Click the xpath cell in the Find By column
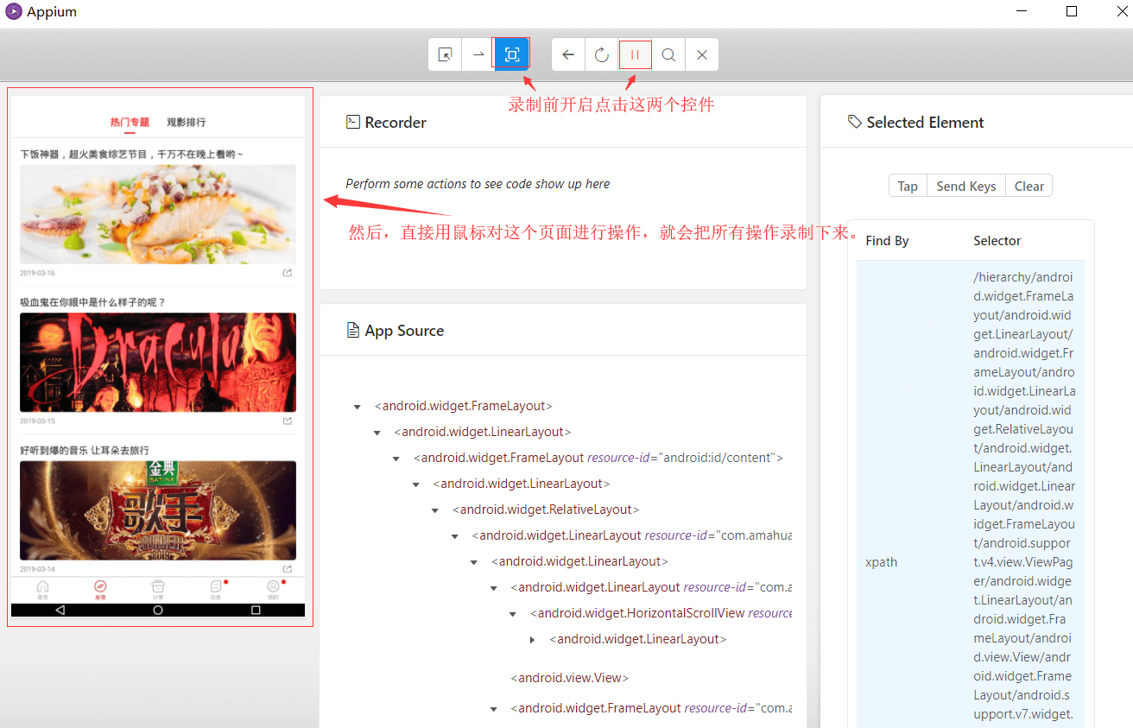This screenshot has height=728, width=1133. click(881, 562)
